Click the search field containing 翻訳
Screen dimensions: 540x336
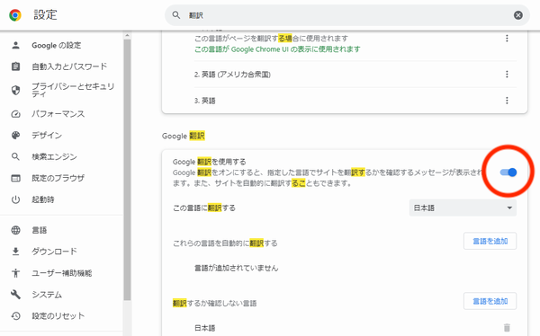click(347, 15)
